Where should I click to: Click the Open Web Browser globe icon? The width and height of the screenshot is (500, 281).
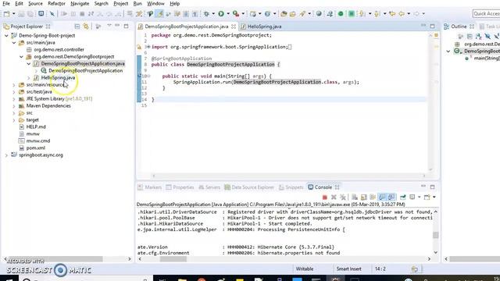(x=319, y=13)
